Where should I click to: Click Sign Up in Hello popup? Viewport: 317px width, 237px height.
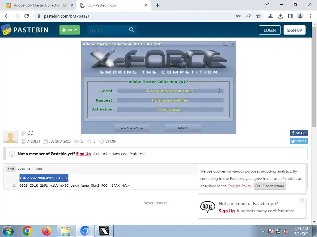click(227, 211)
